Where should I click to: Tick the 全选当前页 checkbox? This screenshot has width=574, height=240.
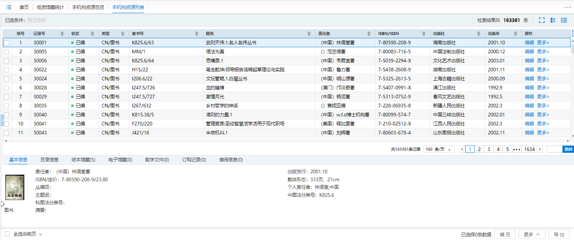7,234
